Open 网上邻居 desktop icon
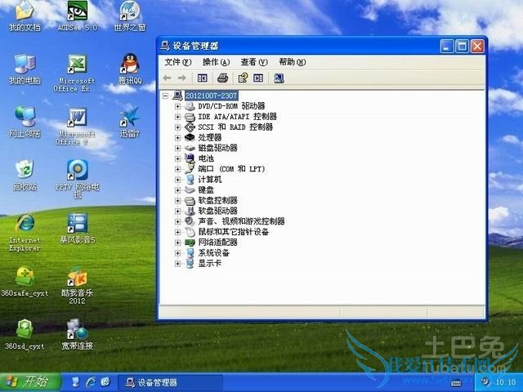 25,122
